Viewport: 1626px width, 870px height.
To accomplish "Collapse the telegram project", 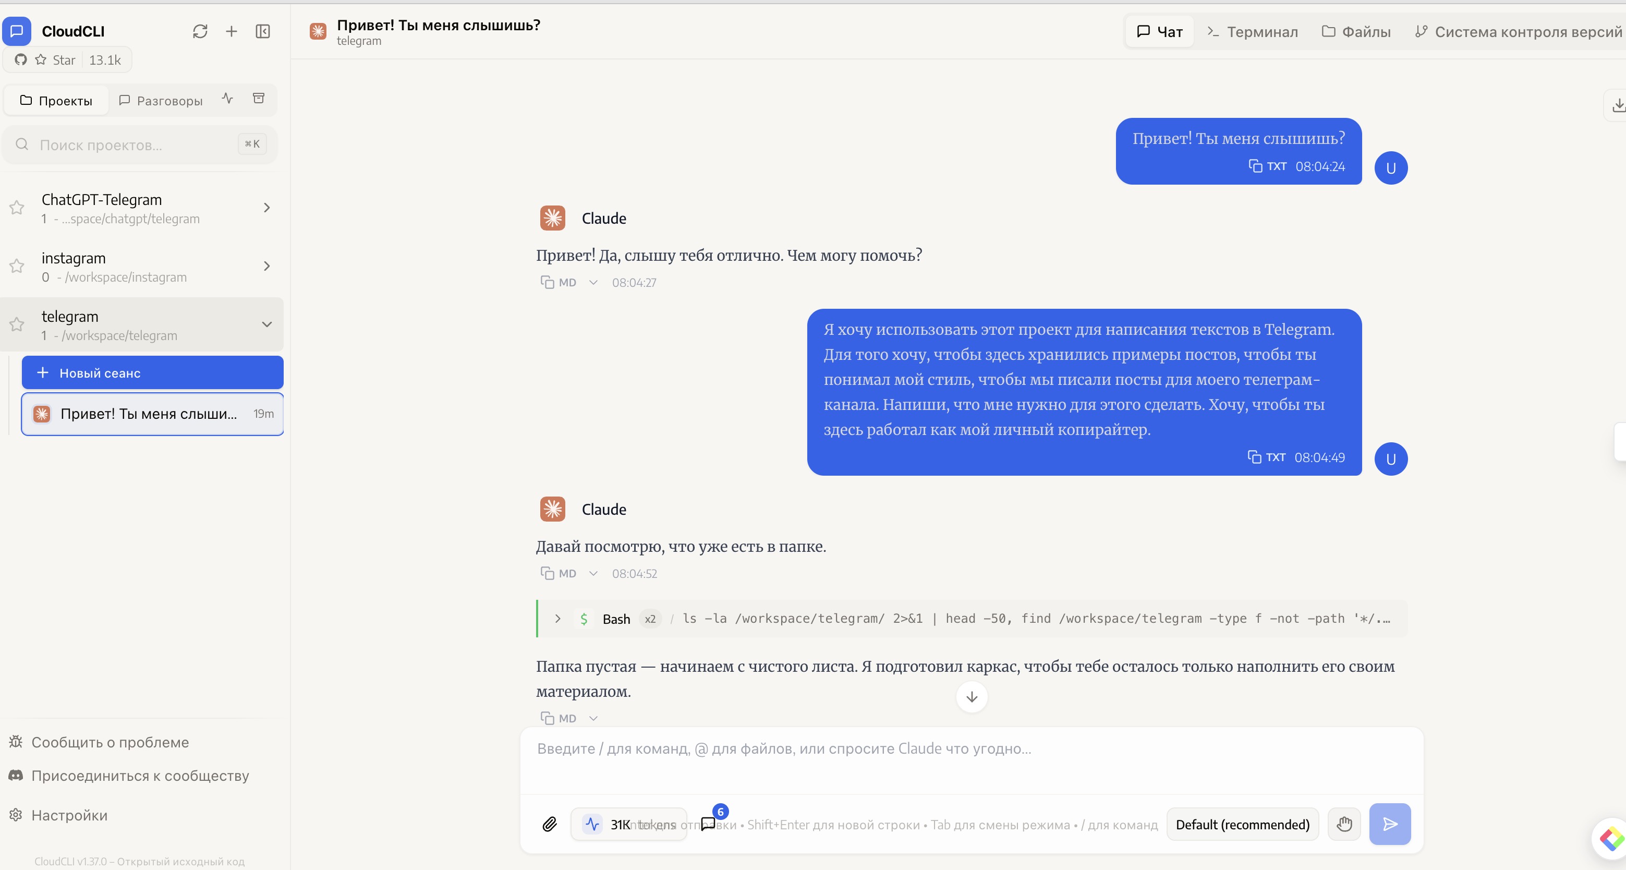I will point(267,324).
